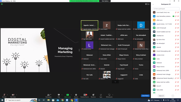Click Ika rahmadyah avatar in participants list
The image size is (181, 102).
pyautogui.click(x=154, y=43)
